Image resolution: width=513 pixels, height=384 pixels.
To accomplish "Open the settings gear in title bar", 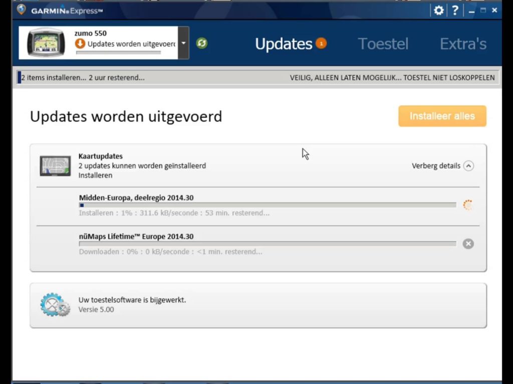I will (438, 10).
